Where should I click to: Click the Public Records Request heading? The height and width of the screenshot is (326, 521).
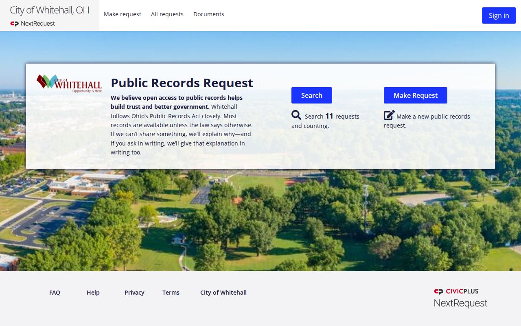[182, 83]
